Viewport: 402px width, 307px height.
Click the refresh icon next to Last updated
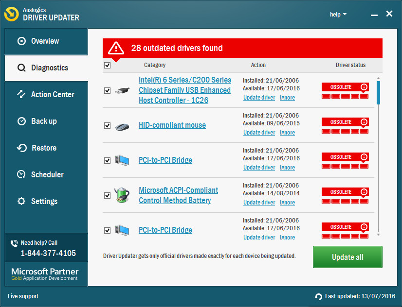(x=318, y=296)
